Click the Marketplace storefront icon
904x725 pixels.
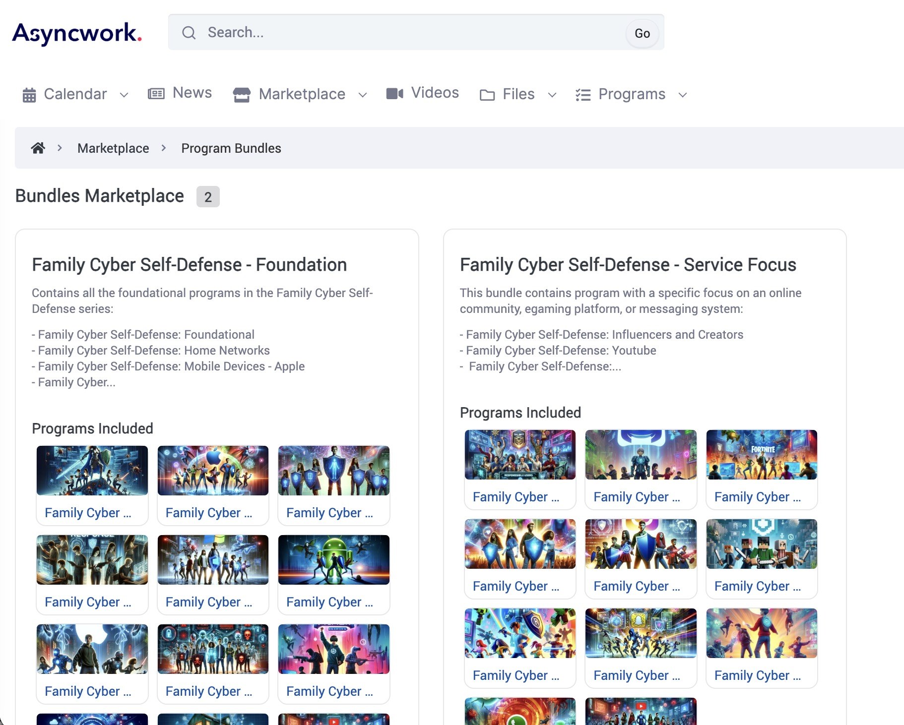pos(242,95)
